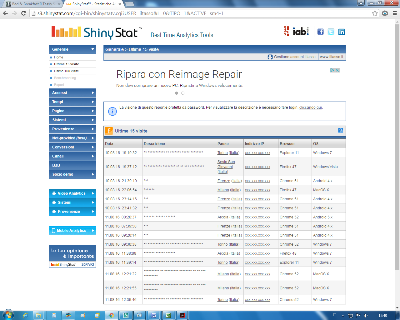Select Ultime 15 visite in sidebar

click(67, 64)
